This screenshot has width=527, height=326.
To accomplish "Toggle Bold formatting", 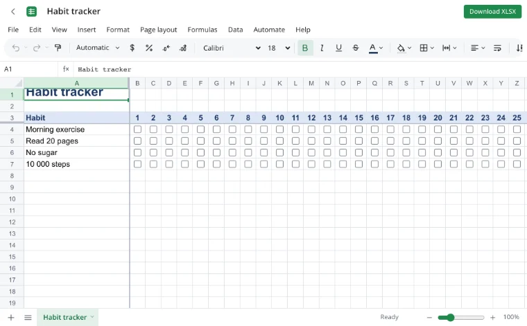I will click(x=305, y=48).
